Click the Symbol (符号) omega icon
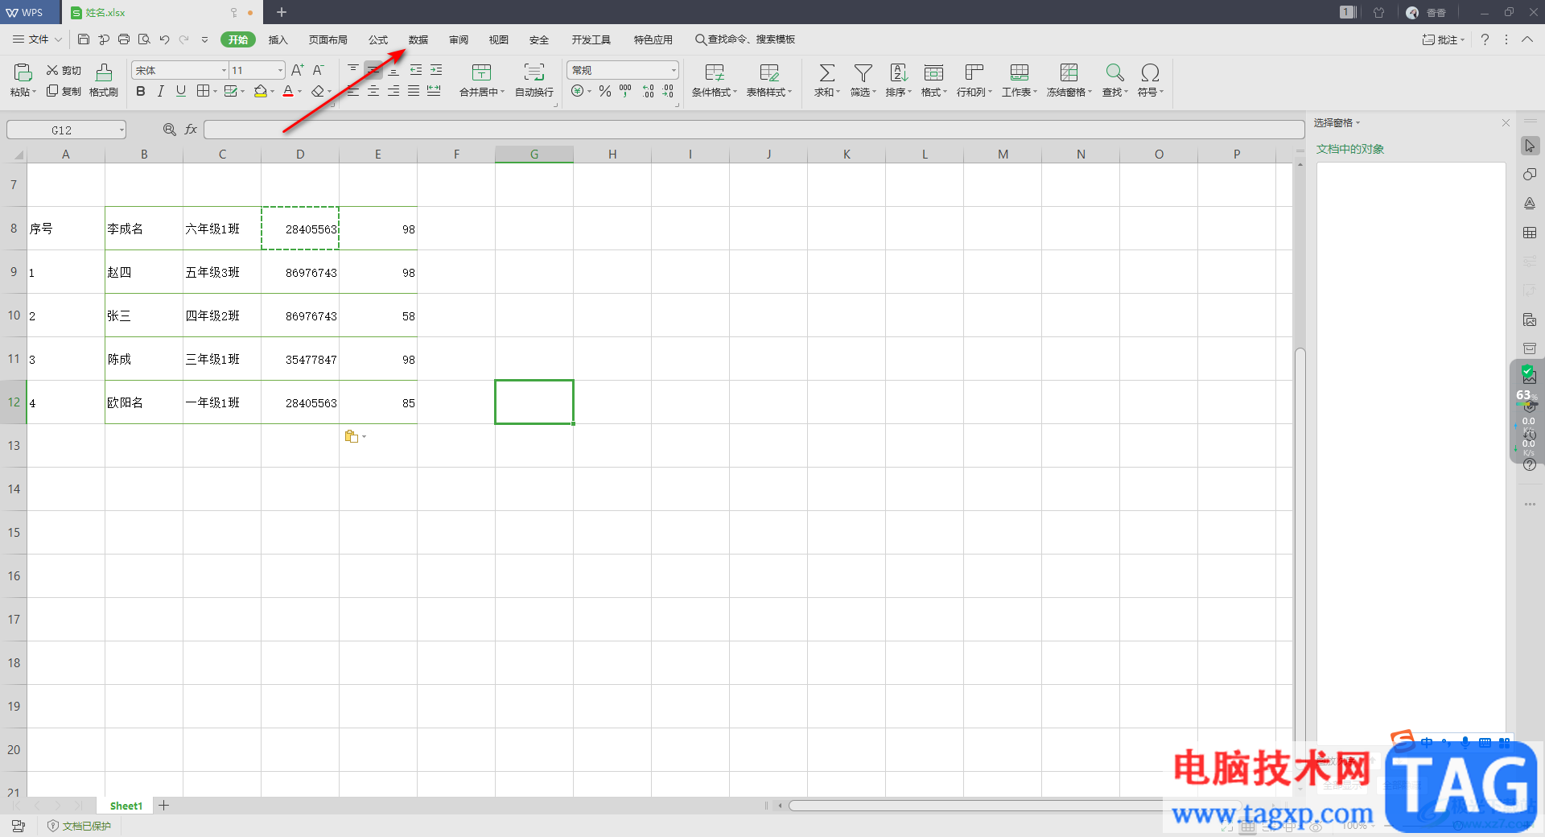This screenshot has width=1545, height=837. click(x=1150, y=73)
